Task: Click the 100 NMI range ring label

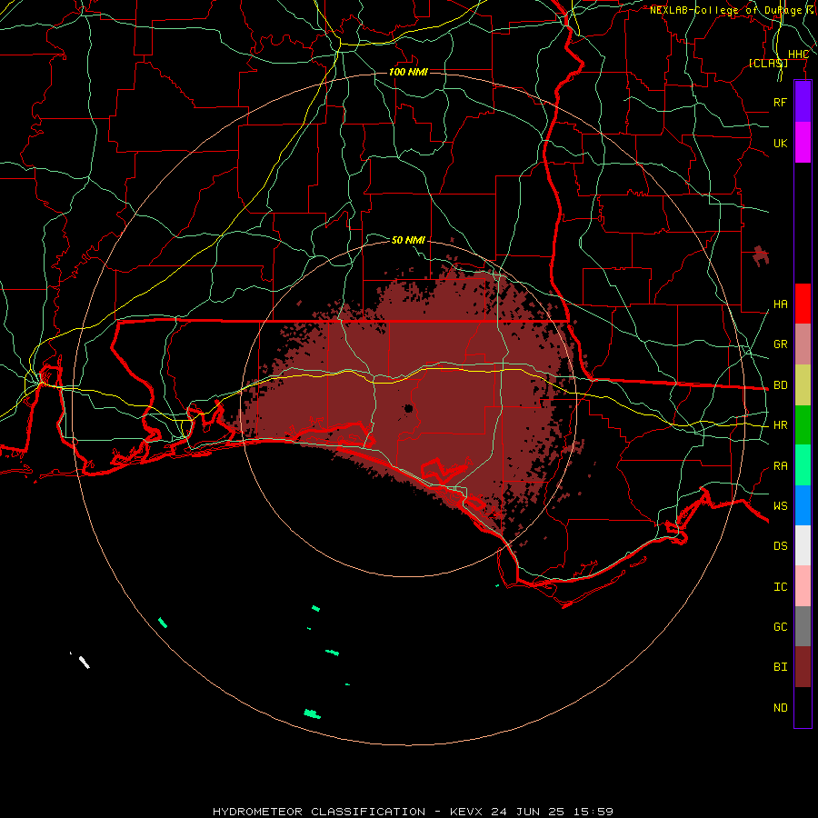Action: point(408,72)
